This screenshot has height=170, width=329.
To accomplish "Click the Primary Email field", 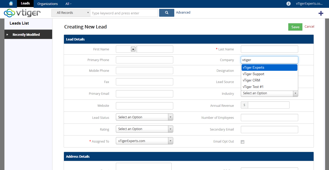I will click(x=145, y=93).
